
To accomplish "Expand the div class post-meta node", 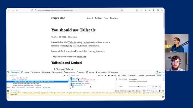I will [x=14, y=83].
